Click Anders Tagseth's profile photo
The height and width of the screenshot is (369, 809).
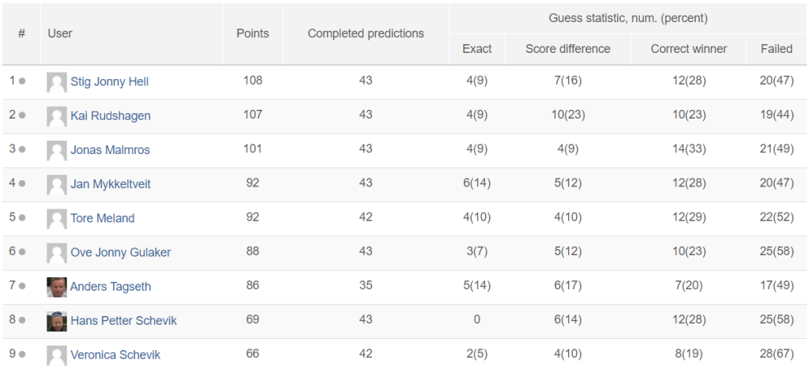coord(57,286)
